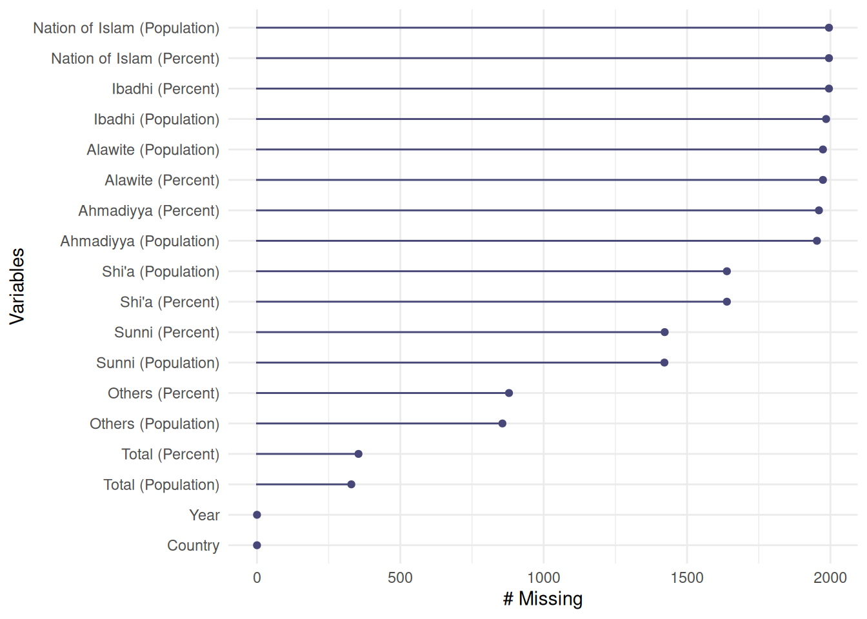
Task: Click the Alawite (Population) data point
Action: (x=822, y=150)
